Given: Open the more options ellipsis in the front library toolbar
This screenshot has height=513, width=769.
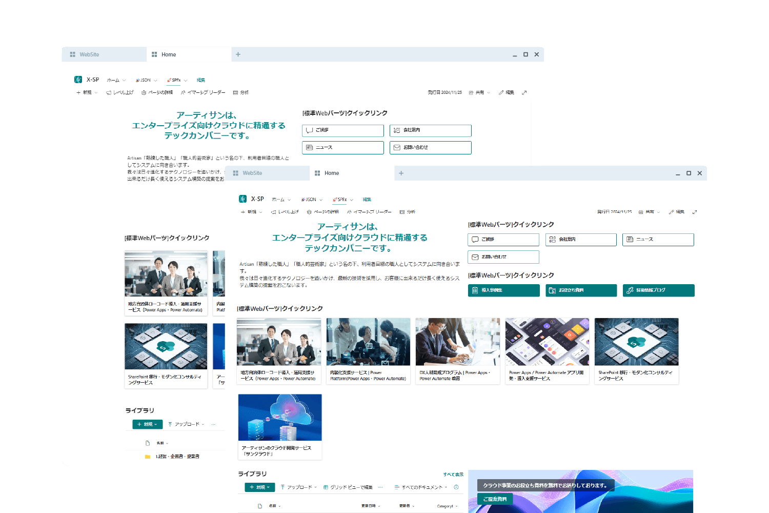Looking at the screenshot, I should [x=380, y=487].
